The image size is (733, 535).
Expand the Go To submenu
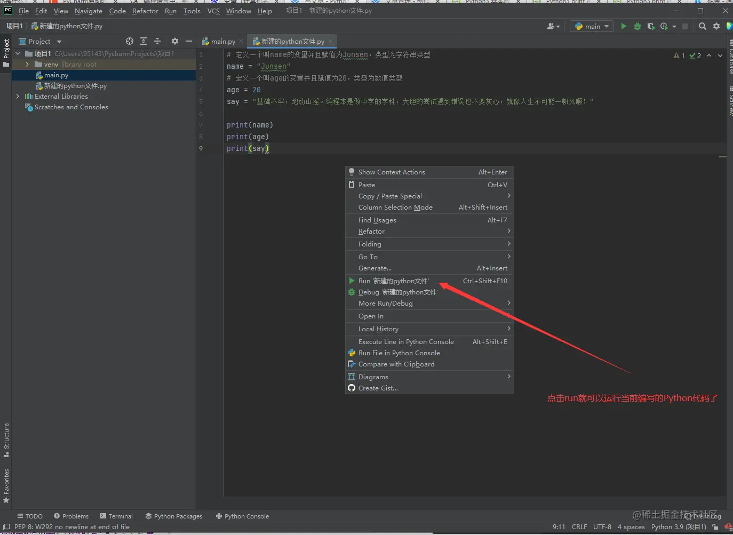pos(429,257)
